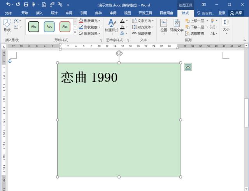Open 快速样式 WordArt quick styles

point(112,27)
